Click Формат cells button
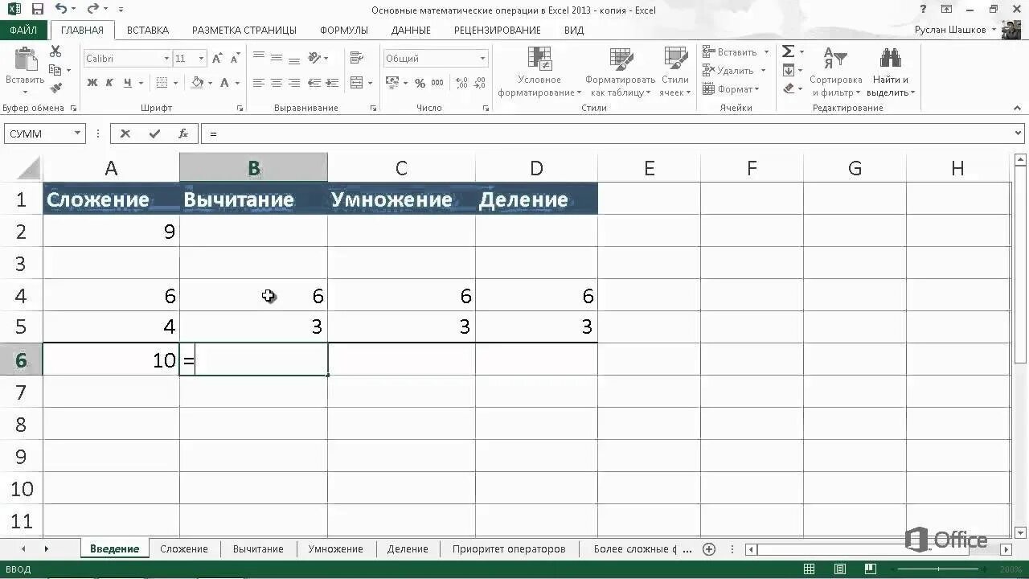 click(x=732, y=89)
